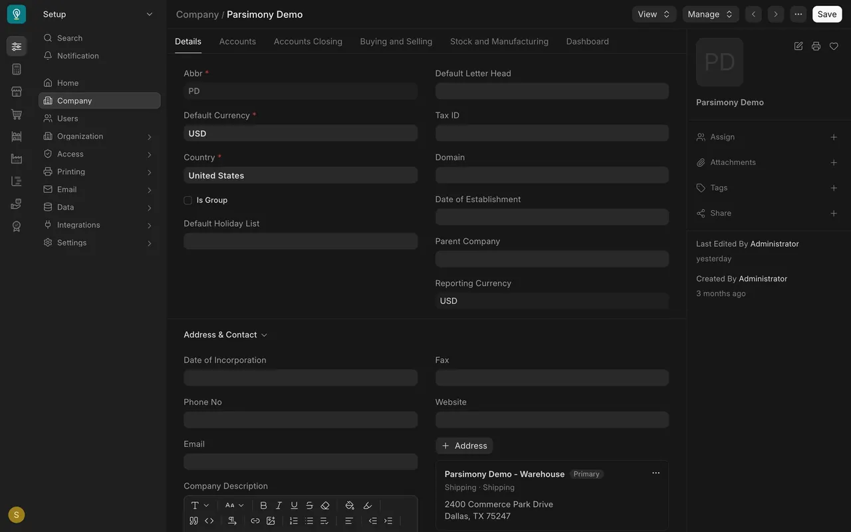Add a tag with the Tags plus icon
Viewport: 851px width, 532px height.
(x=834, y=188)
